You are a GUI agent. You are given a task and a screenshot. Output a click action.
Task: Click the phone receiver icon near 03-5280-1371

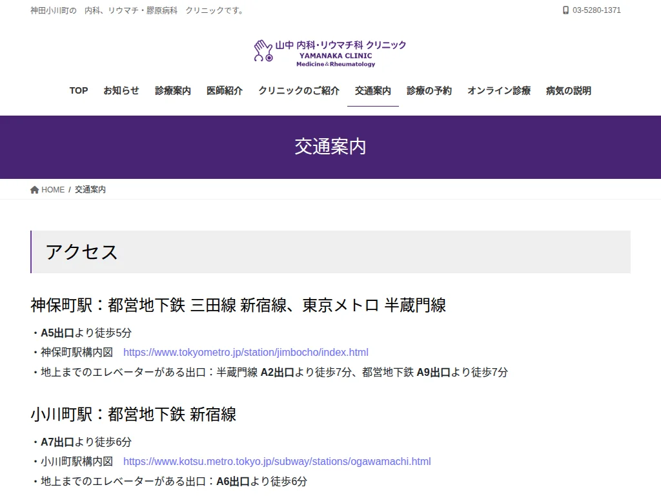pyautogui.click(x=565, y=10)
